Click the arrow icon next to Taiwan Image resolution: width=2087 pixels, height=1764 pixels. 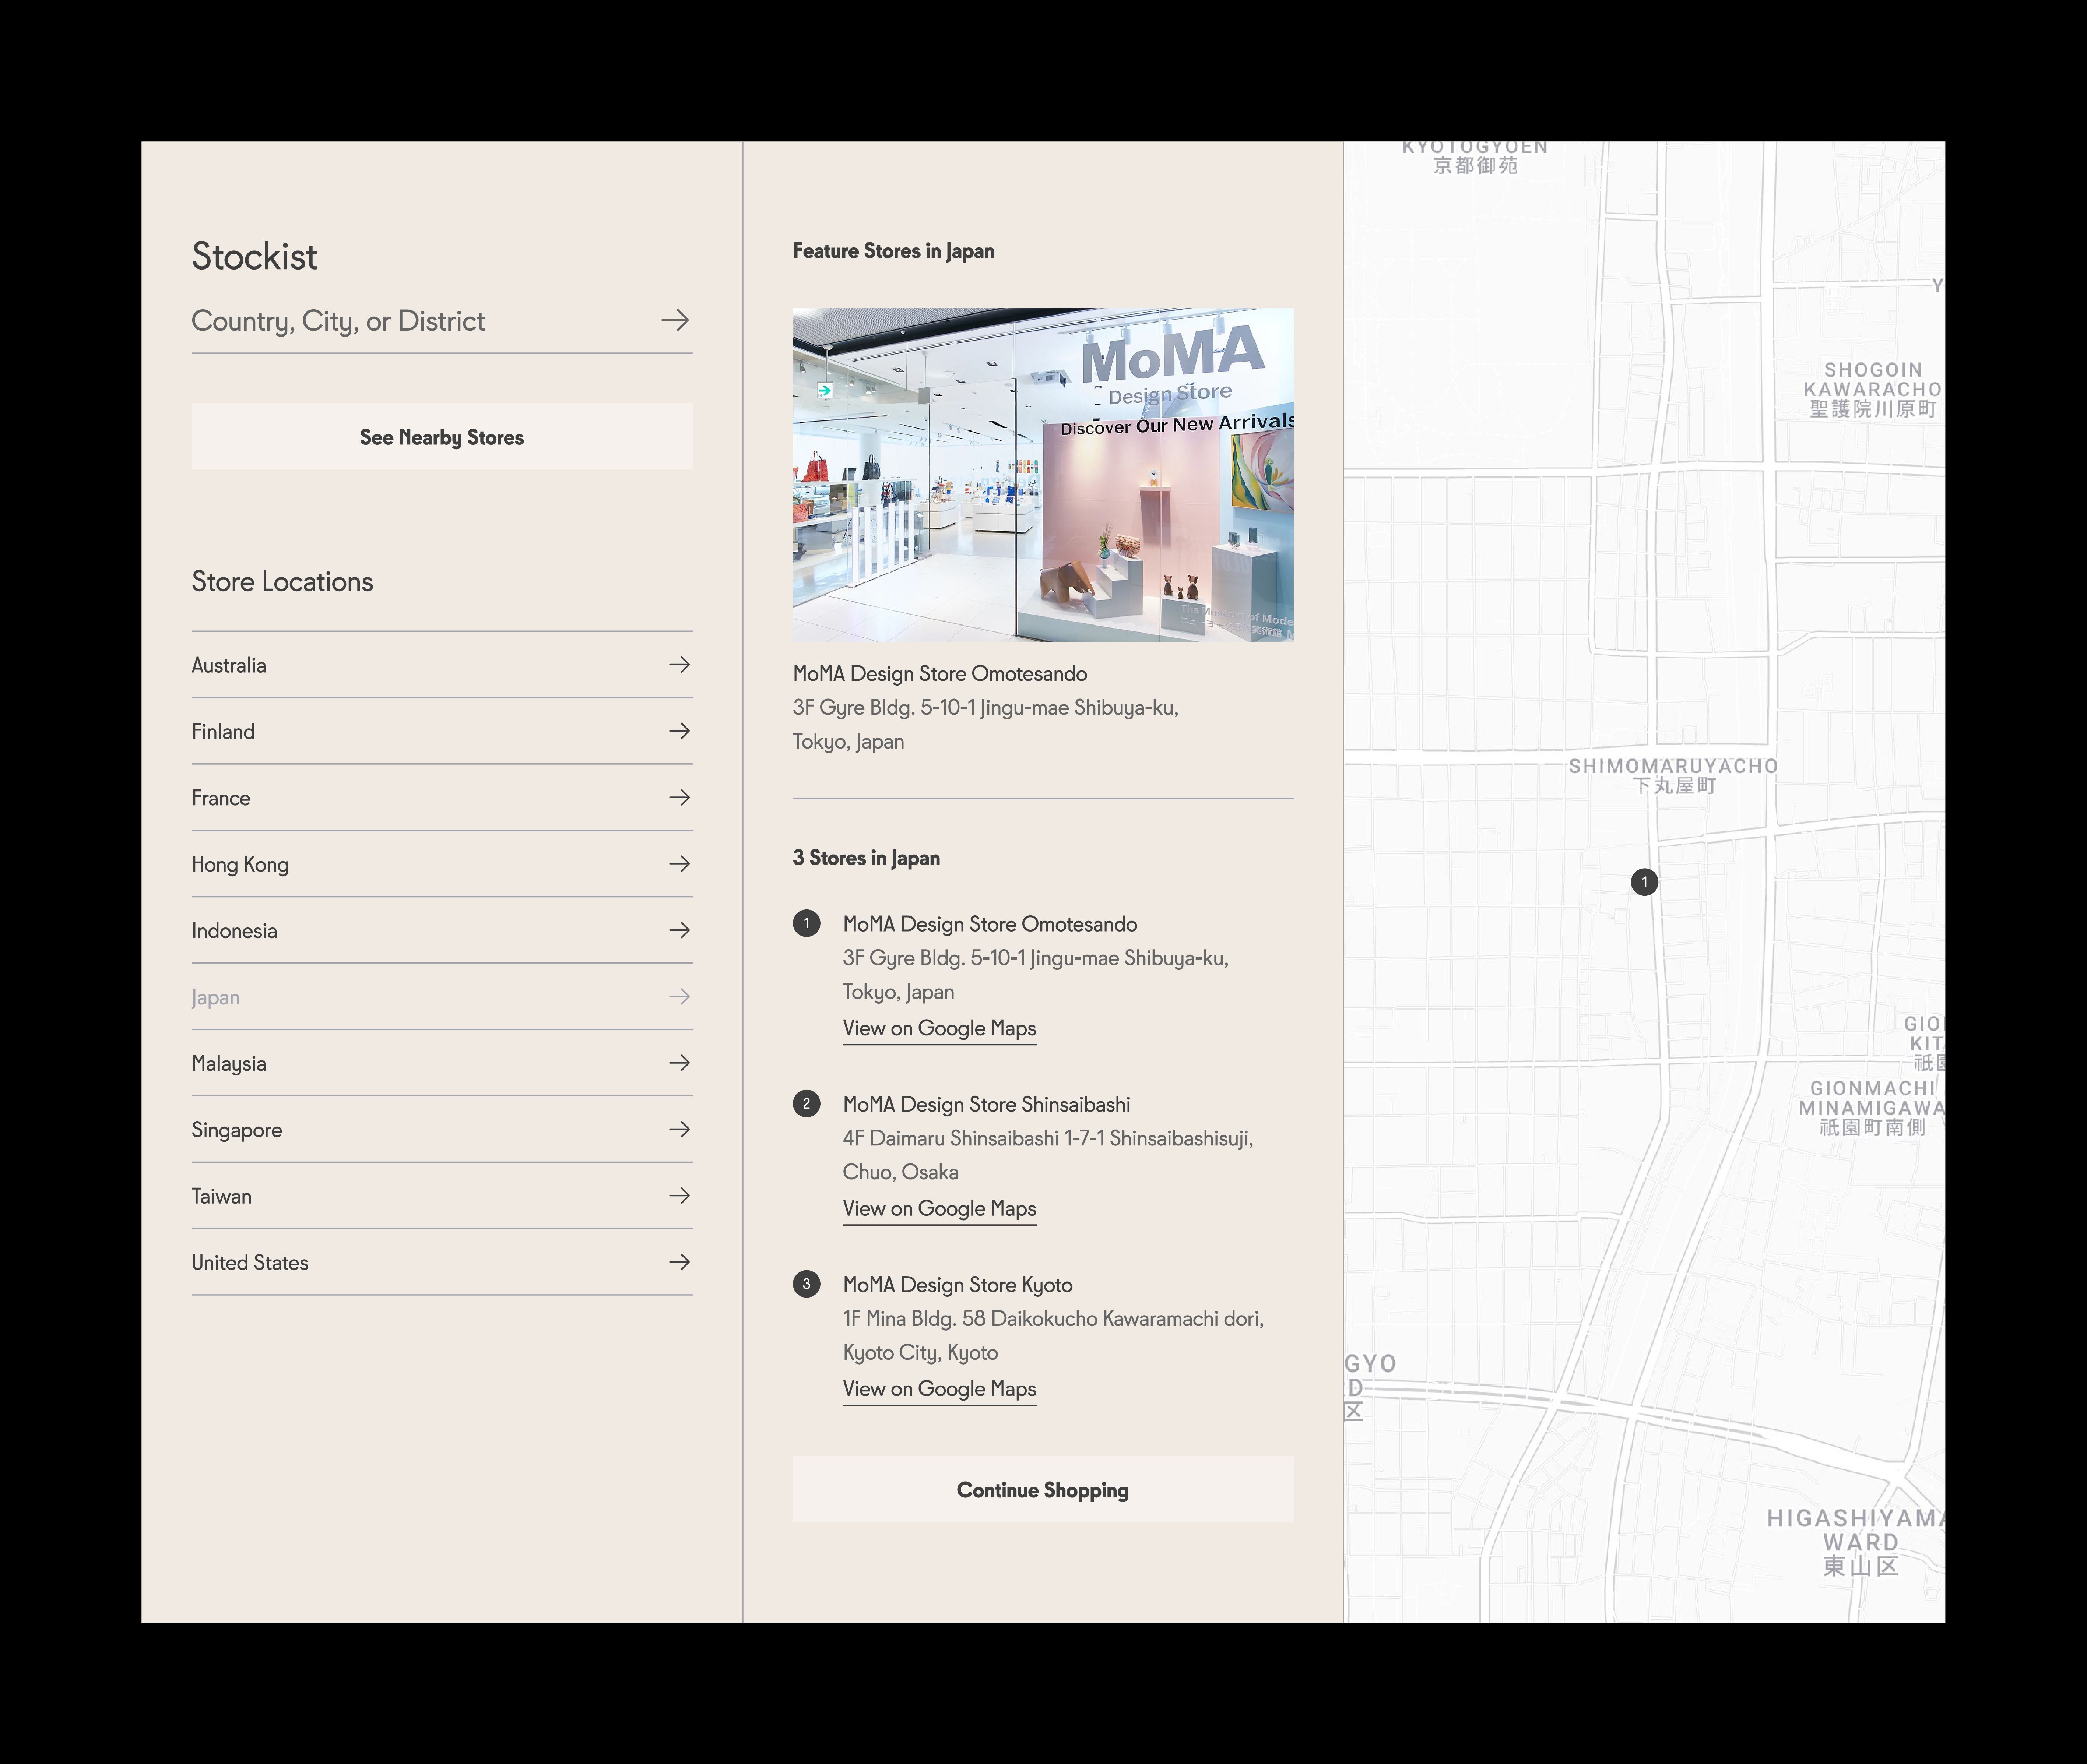[x=680, y=1195]
